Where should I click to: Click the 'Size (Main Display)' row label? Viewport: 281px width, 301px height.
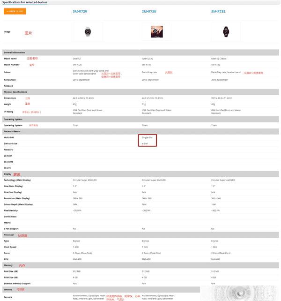click(x=14, y=186)
